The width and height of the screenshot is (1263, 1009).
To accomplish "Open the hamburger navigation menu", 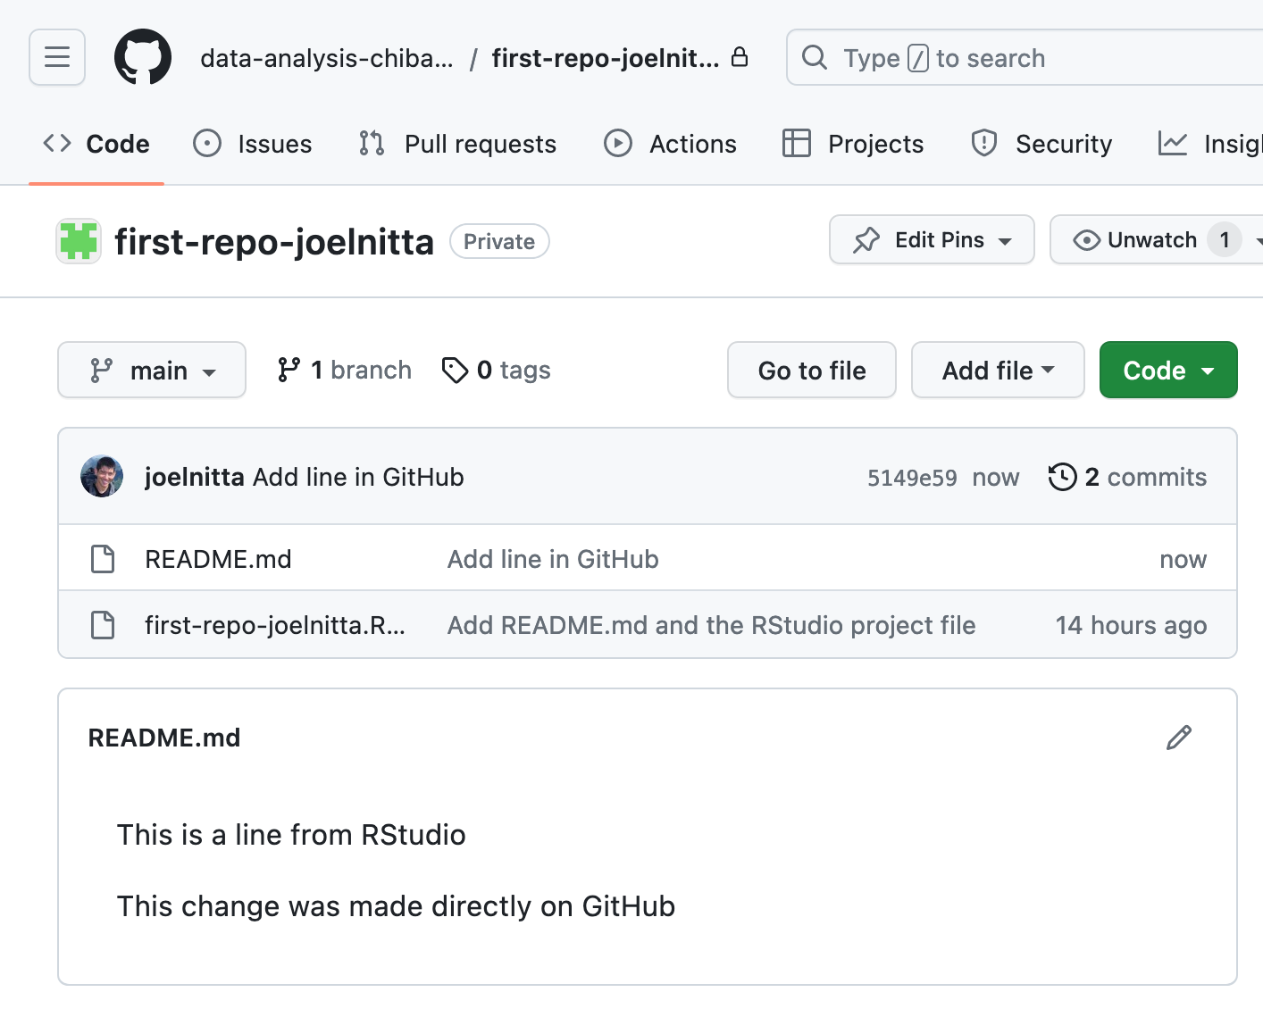I will tap(57, 58).
